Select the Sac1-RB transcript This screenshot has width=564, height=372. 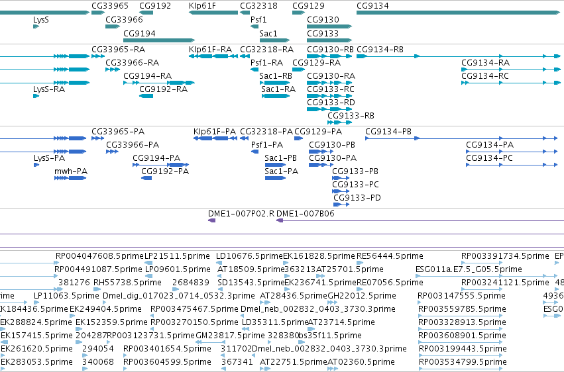click(x=274, y=83)
